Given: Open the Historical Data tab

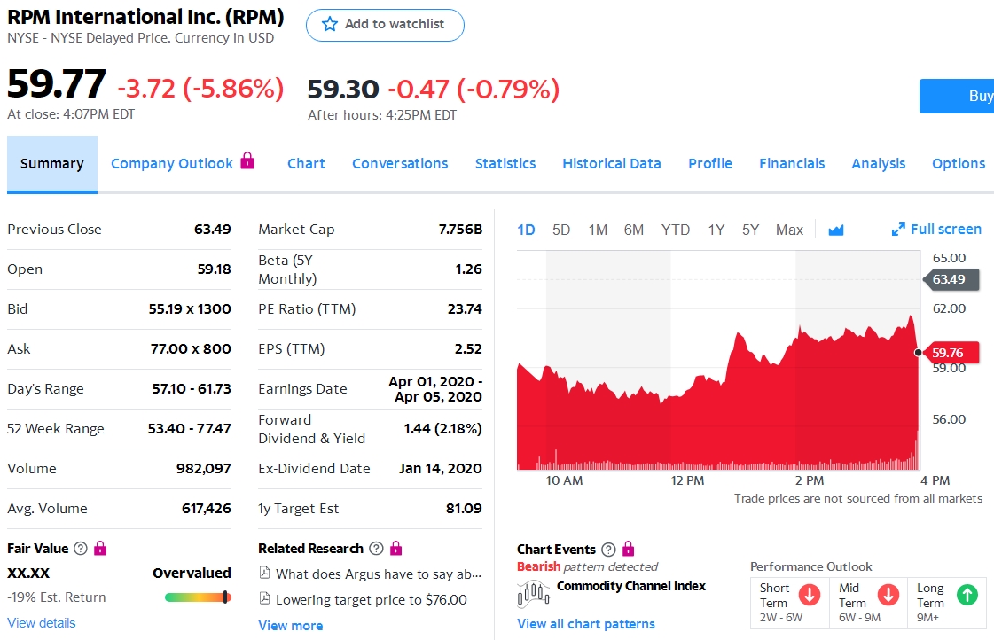Looking at the screenshot, I should (612, 163).
